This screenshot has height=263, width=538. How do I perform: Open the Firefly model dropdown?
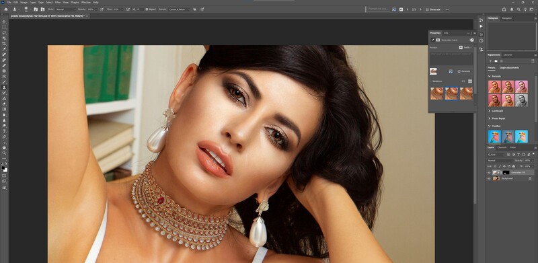coord(466,47)
